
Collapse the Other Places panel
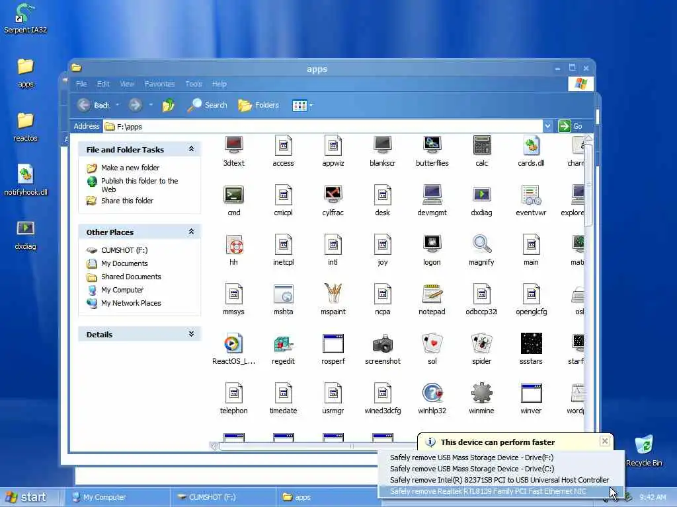[x=191, y=232]
